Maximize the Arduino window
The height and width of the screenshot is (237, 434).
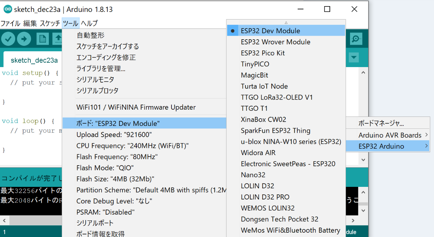pos(327,9)
